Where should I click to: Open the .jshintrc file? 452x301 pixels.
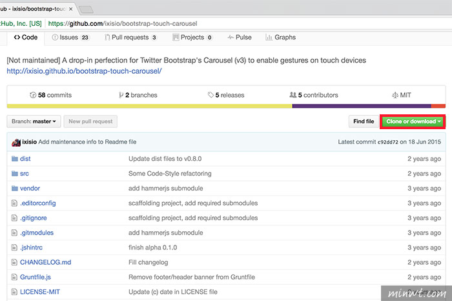pos(31,247)
